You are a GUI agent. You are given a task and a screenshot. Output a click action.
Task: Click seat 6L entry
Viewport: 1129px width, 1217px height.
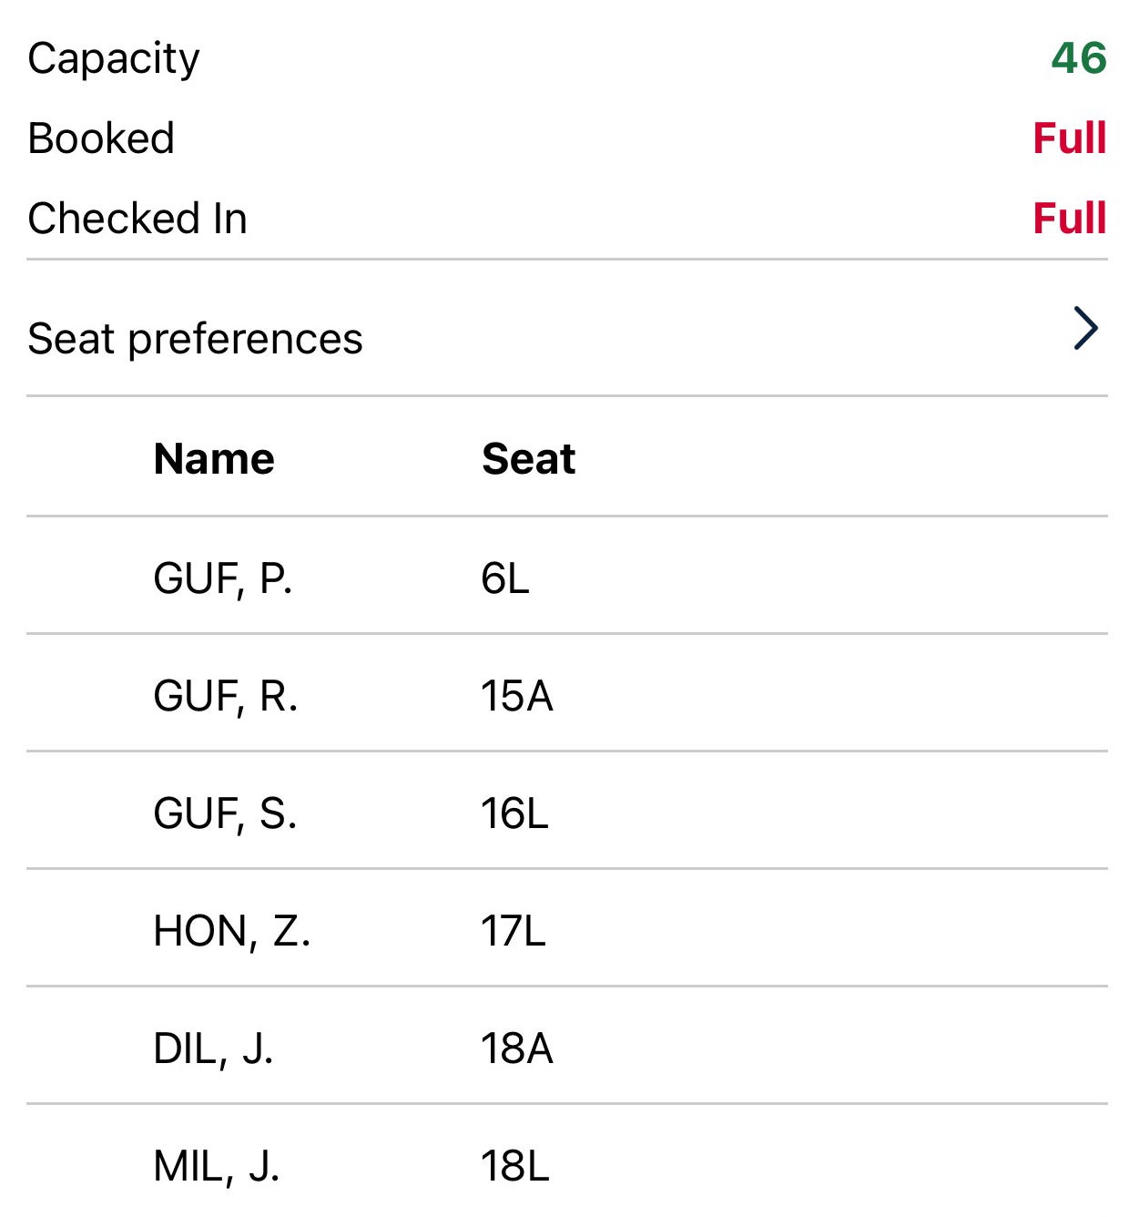click(x=505, y=578)
